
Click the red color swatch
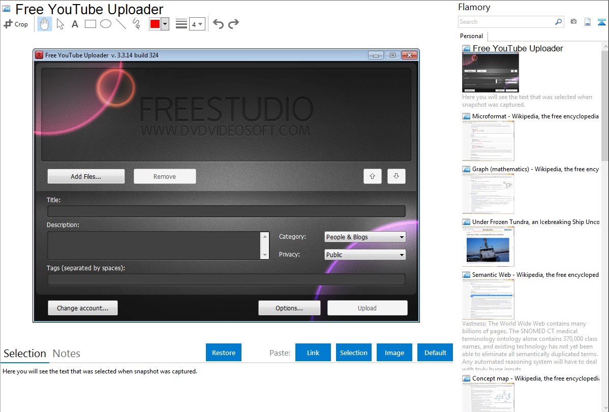[x=155, y=24]
